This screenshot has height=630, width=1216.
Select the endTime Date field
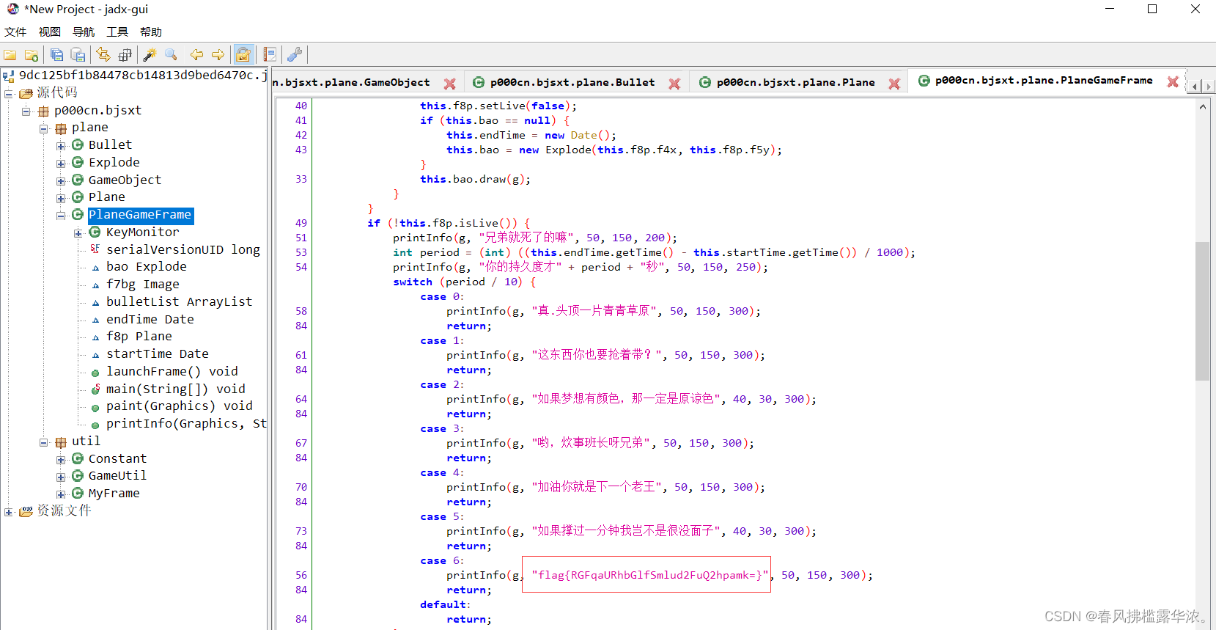click(x=150, y=319)
